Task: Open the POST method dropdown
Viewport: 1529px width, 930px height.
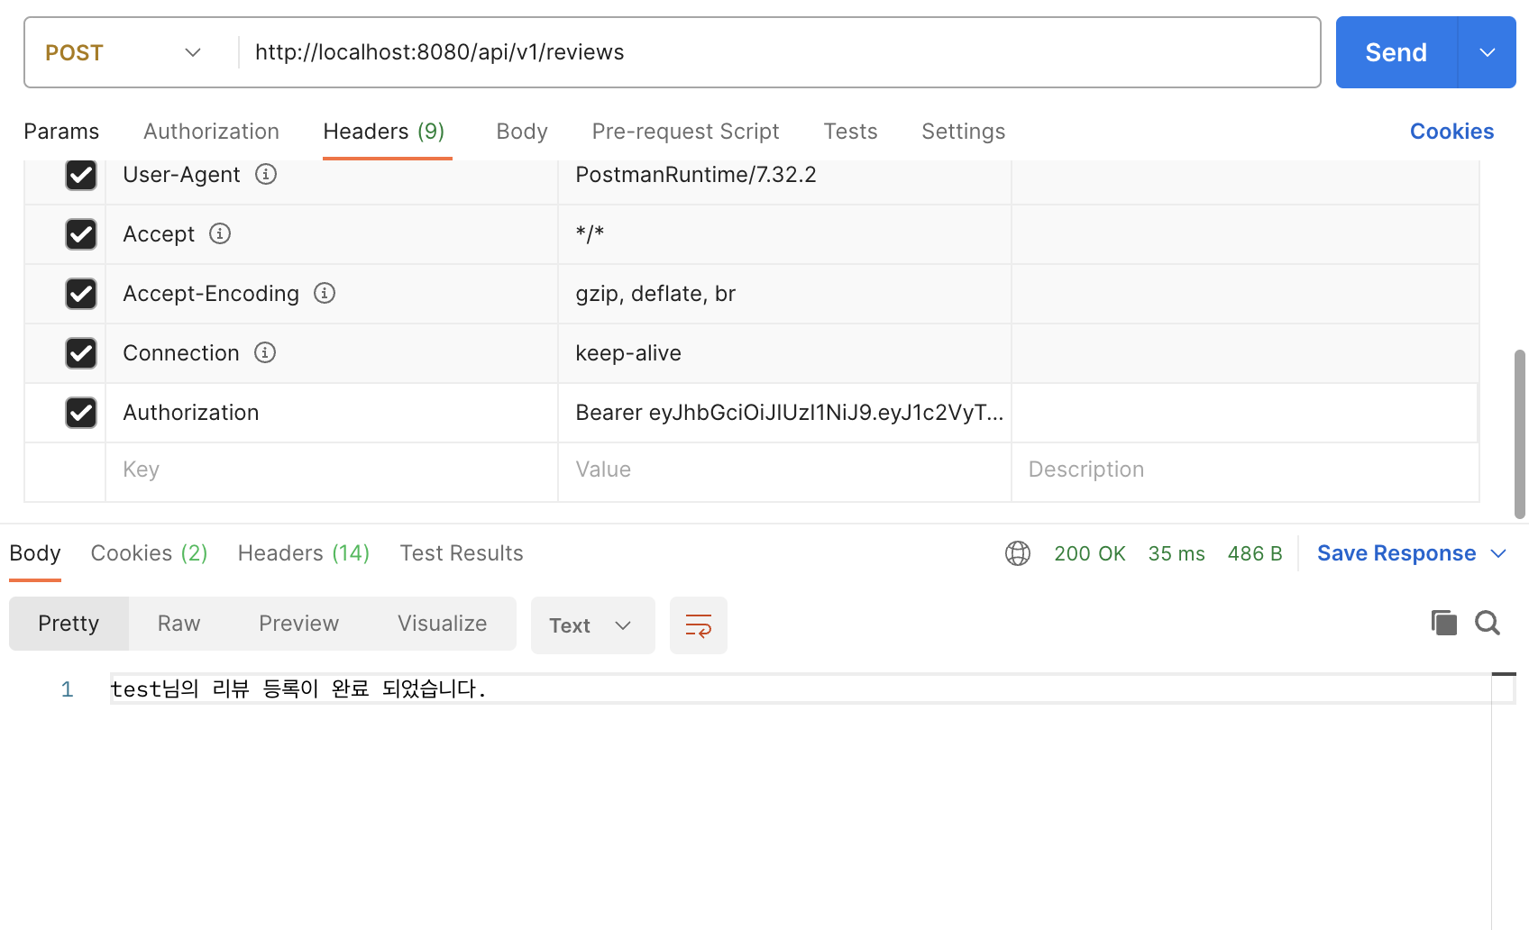Action: [124, 52]
